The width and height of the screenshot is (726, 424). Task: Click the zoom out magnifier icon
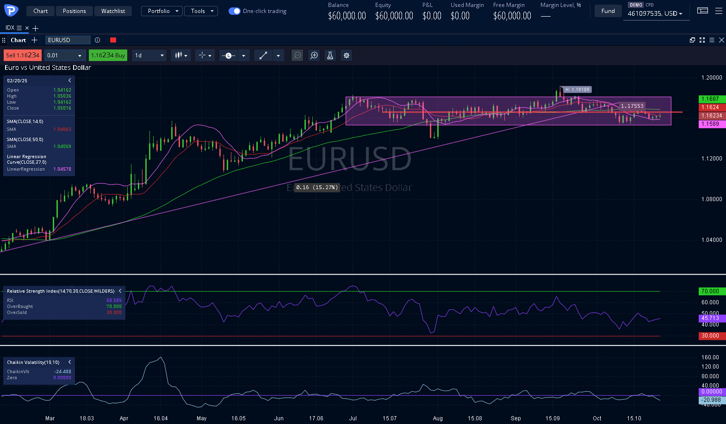(x=298, y=55)
